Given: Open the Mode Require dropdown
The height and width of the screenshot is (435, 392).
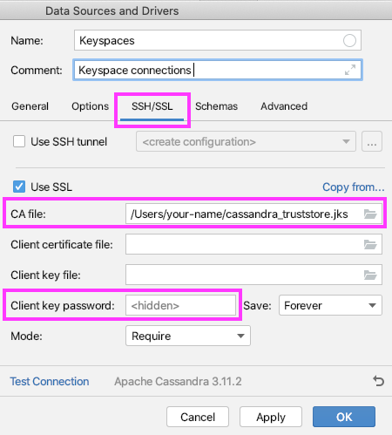Looking at the screenshot, I should point(188,336).
